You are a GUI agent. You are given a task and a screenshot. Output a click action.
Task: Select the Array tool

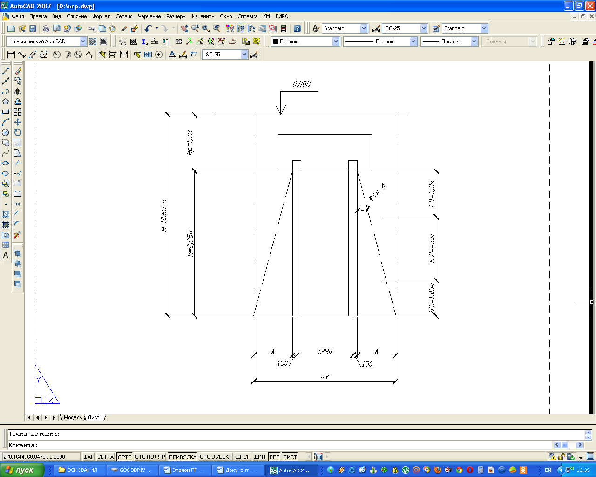pyautogui.click(x=18, y=112)
